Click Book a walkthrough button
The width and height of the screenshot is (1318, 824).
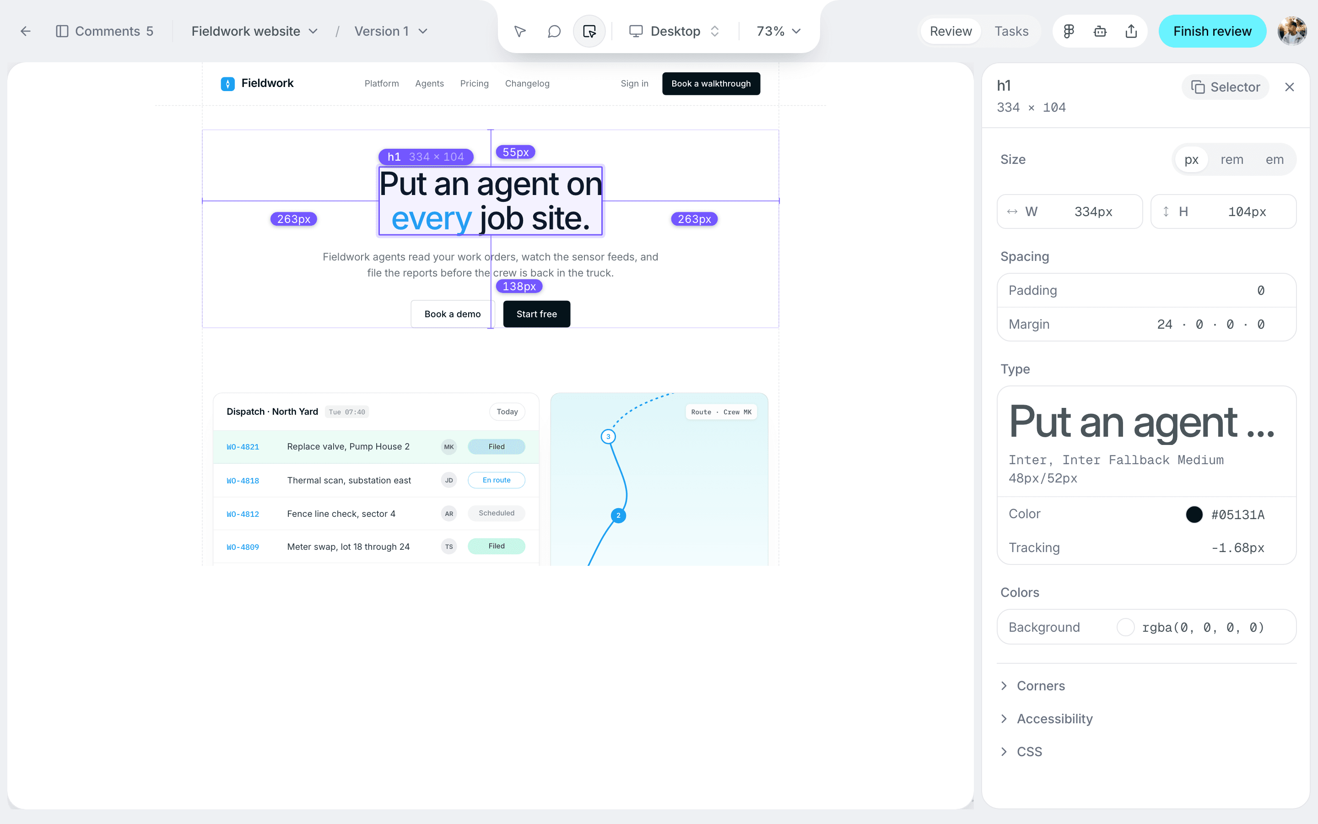click(x=711, y=83)
